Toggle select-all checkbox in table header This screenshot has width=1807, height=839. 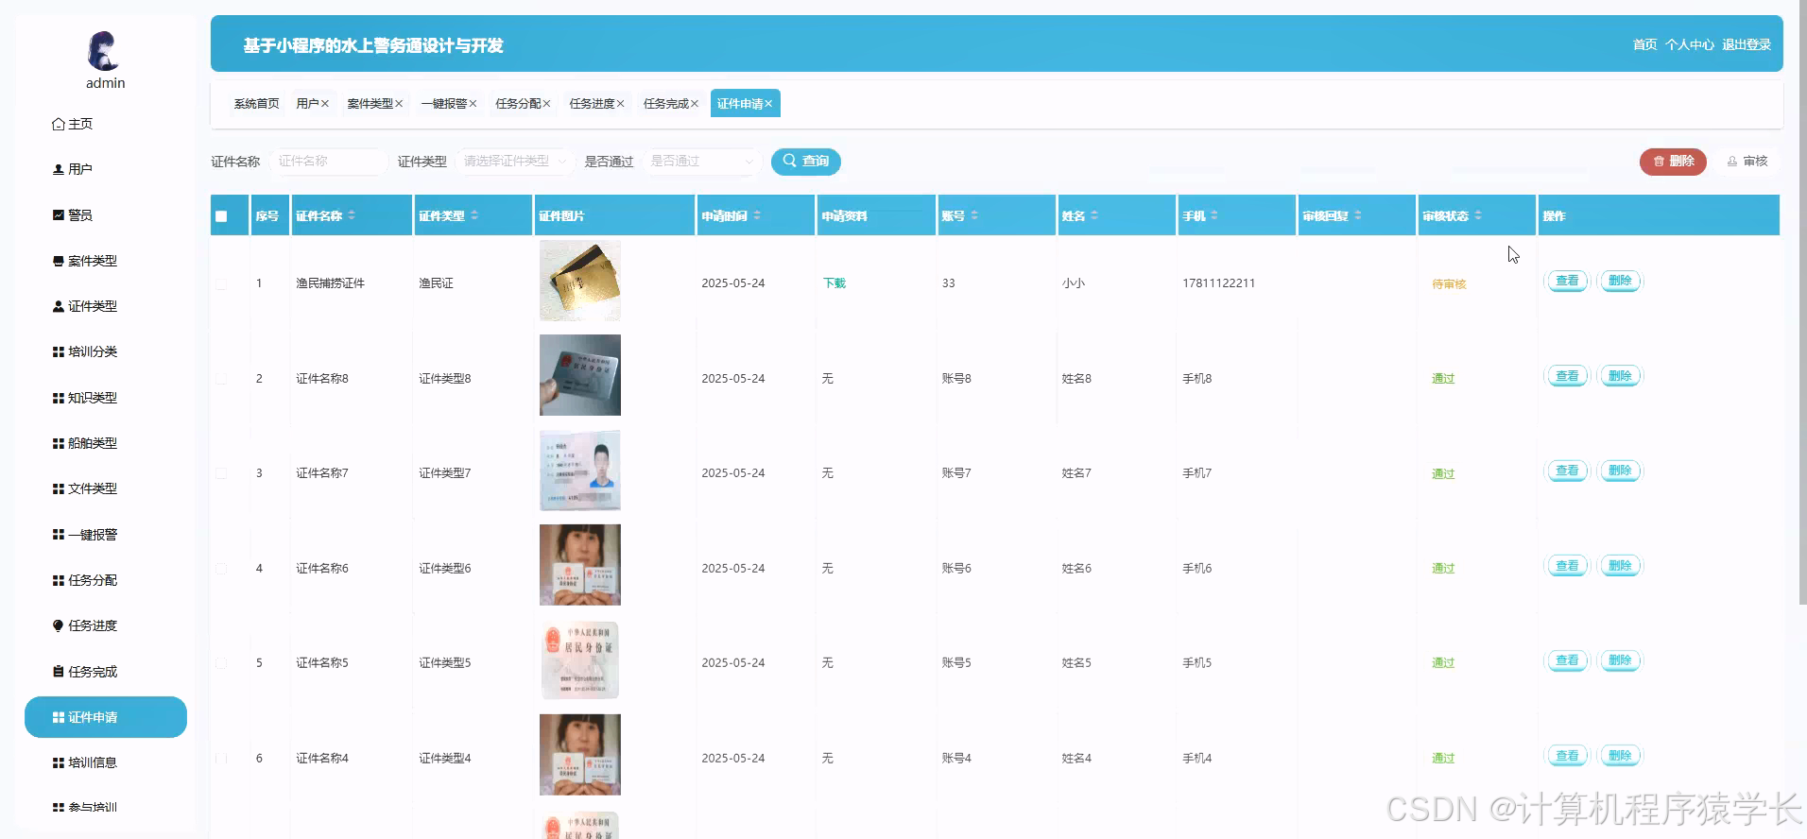pyautogui.click(x=221, y=216)
